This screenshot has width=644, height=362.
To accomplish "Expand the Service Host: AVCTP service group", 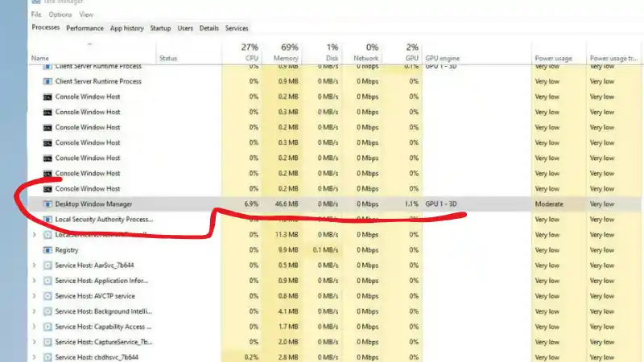I will (35, 296).
